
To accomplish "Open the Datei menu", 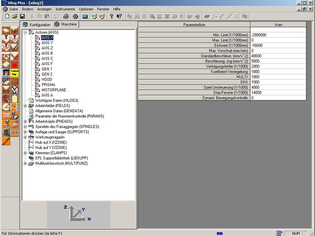I will pyautogui.click(x=13, y=9).
